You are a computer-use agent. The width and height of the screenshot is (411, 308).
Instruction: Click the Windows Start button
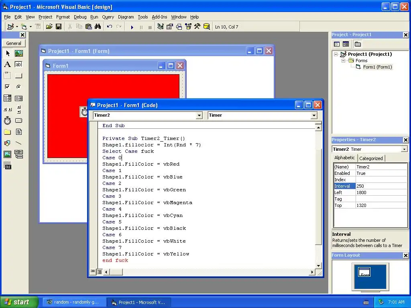(x=19, y=302)
